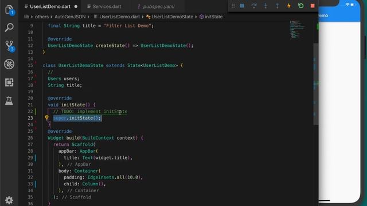Click the simulator app bar title

pos(323,15)
